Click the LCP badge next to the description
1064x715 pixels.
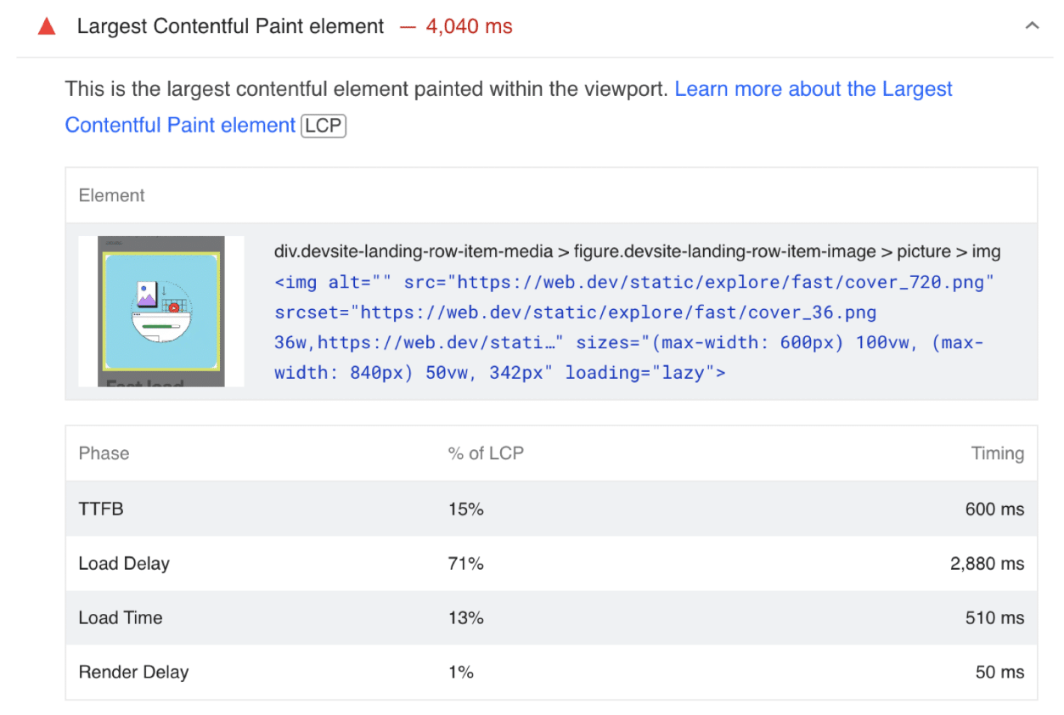pos(324,125)
